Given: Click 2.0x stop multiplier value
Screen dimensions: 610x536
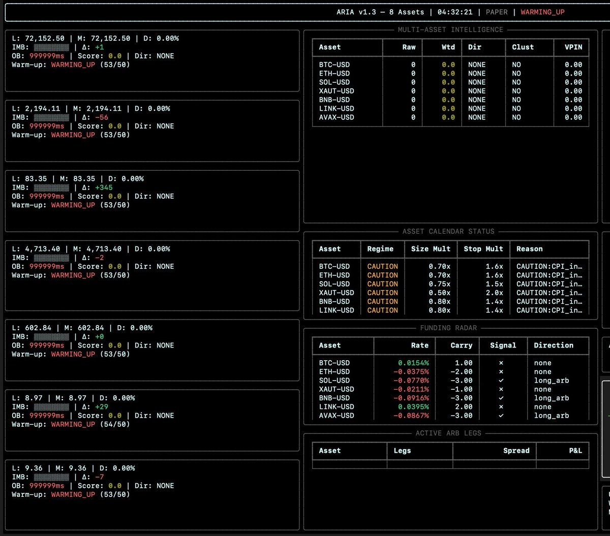Looking at the screenshot, I should pos(494,293).
